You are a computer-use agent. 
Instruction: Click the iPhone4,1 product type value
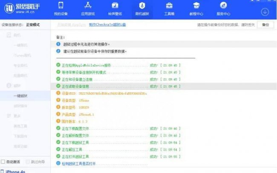coord(86,114)
